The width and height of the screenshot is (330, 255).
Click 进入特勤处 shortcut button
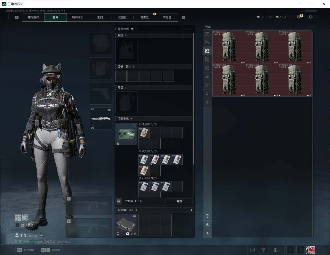(26, 250)
